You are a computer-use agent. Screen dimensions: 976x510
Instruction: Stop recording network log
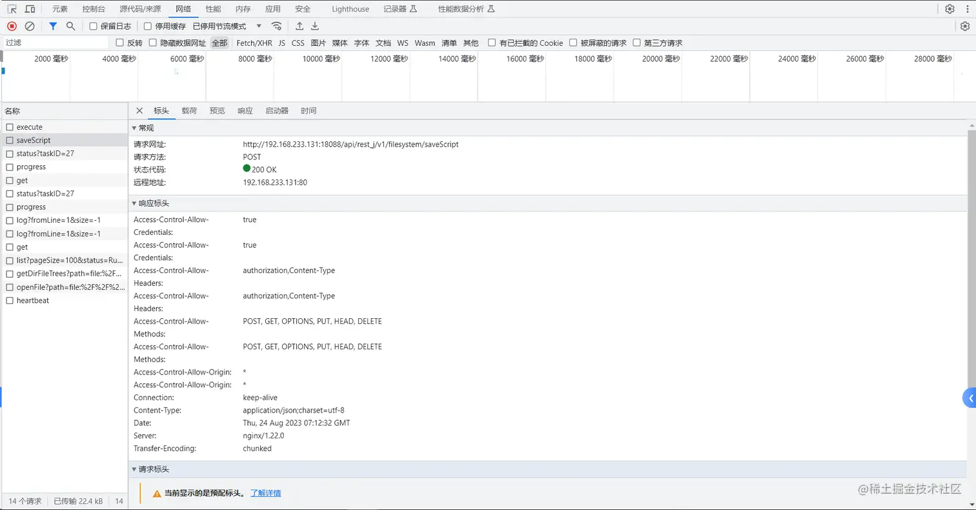coord(12,26)
